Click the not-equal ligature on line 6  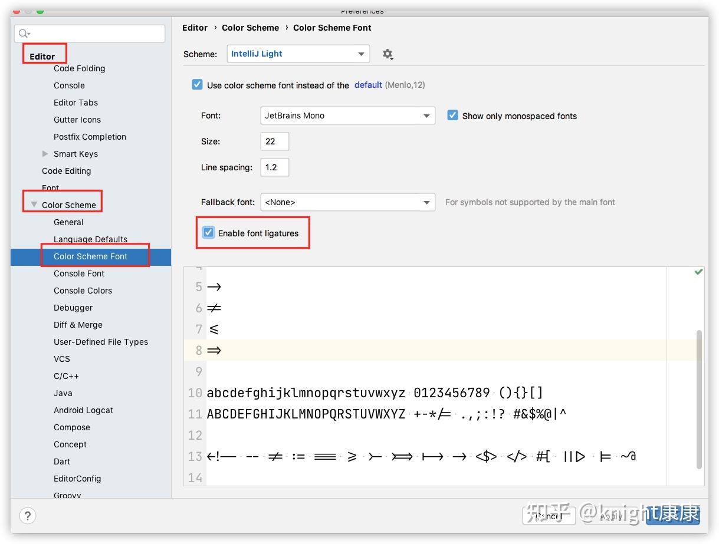tap(214, 308)
